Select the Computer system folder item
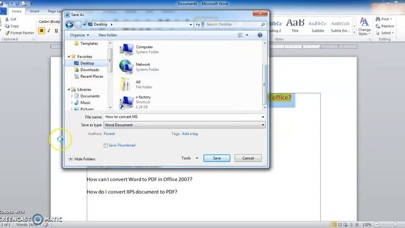This screenshot has width=405, height=228. 139,49
